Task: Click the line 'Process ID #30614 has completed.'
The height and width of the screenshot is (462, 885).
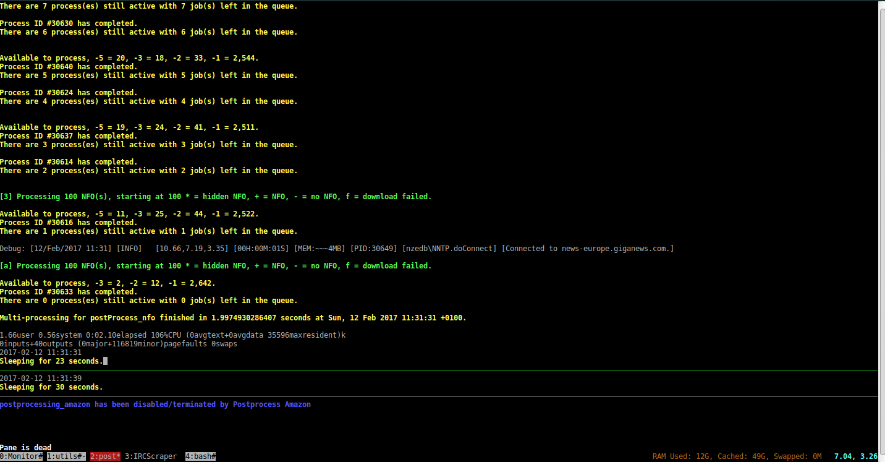Action: pyautogui.click(x=69, y=162)
